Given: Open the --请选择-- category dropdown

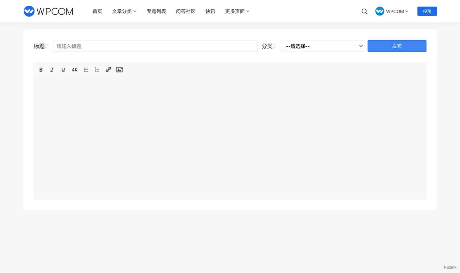Looking at the screenshot, I should [322, 46].
